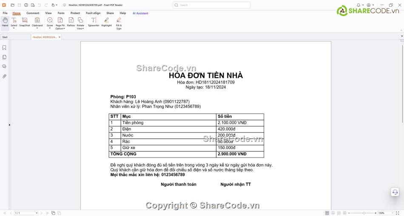This screenshot has height=216, width=404.
Task: Open the Clipboard tool
Action: [x=37, y=22]
